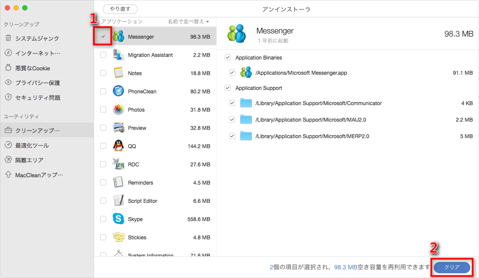Click the MAU2.0 folder icon
The height and width of the screenshot is (278, 479).
[x=246, y=119]
